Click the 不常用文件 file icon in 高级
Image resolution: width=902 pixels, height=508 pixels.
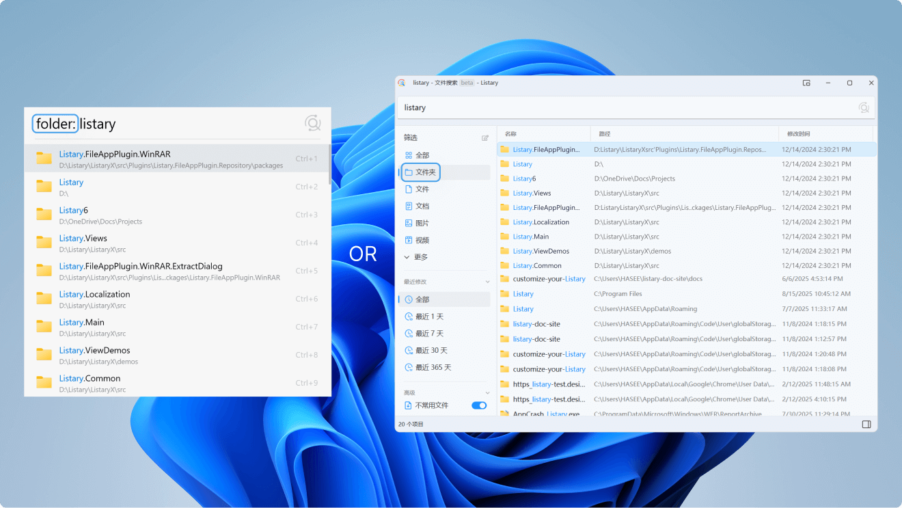[x=409, y=405]
